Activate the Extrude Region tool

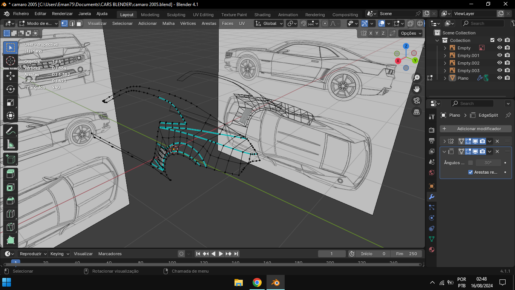(11, 174)
